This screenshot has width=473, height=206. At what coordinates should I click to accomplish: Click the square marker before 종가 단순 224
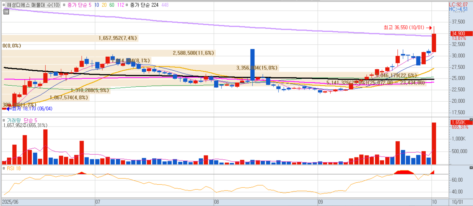(x=127, y=5)
